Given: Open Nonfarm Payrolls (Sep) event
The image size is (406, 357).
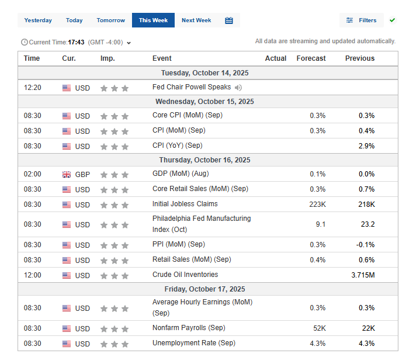Looking at the screenshot, I should tap(189, 328).
